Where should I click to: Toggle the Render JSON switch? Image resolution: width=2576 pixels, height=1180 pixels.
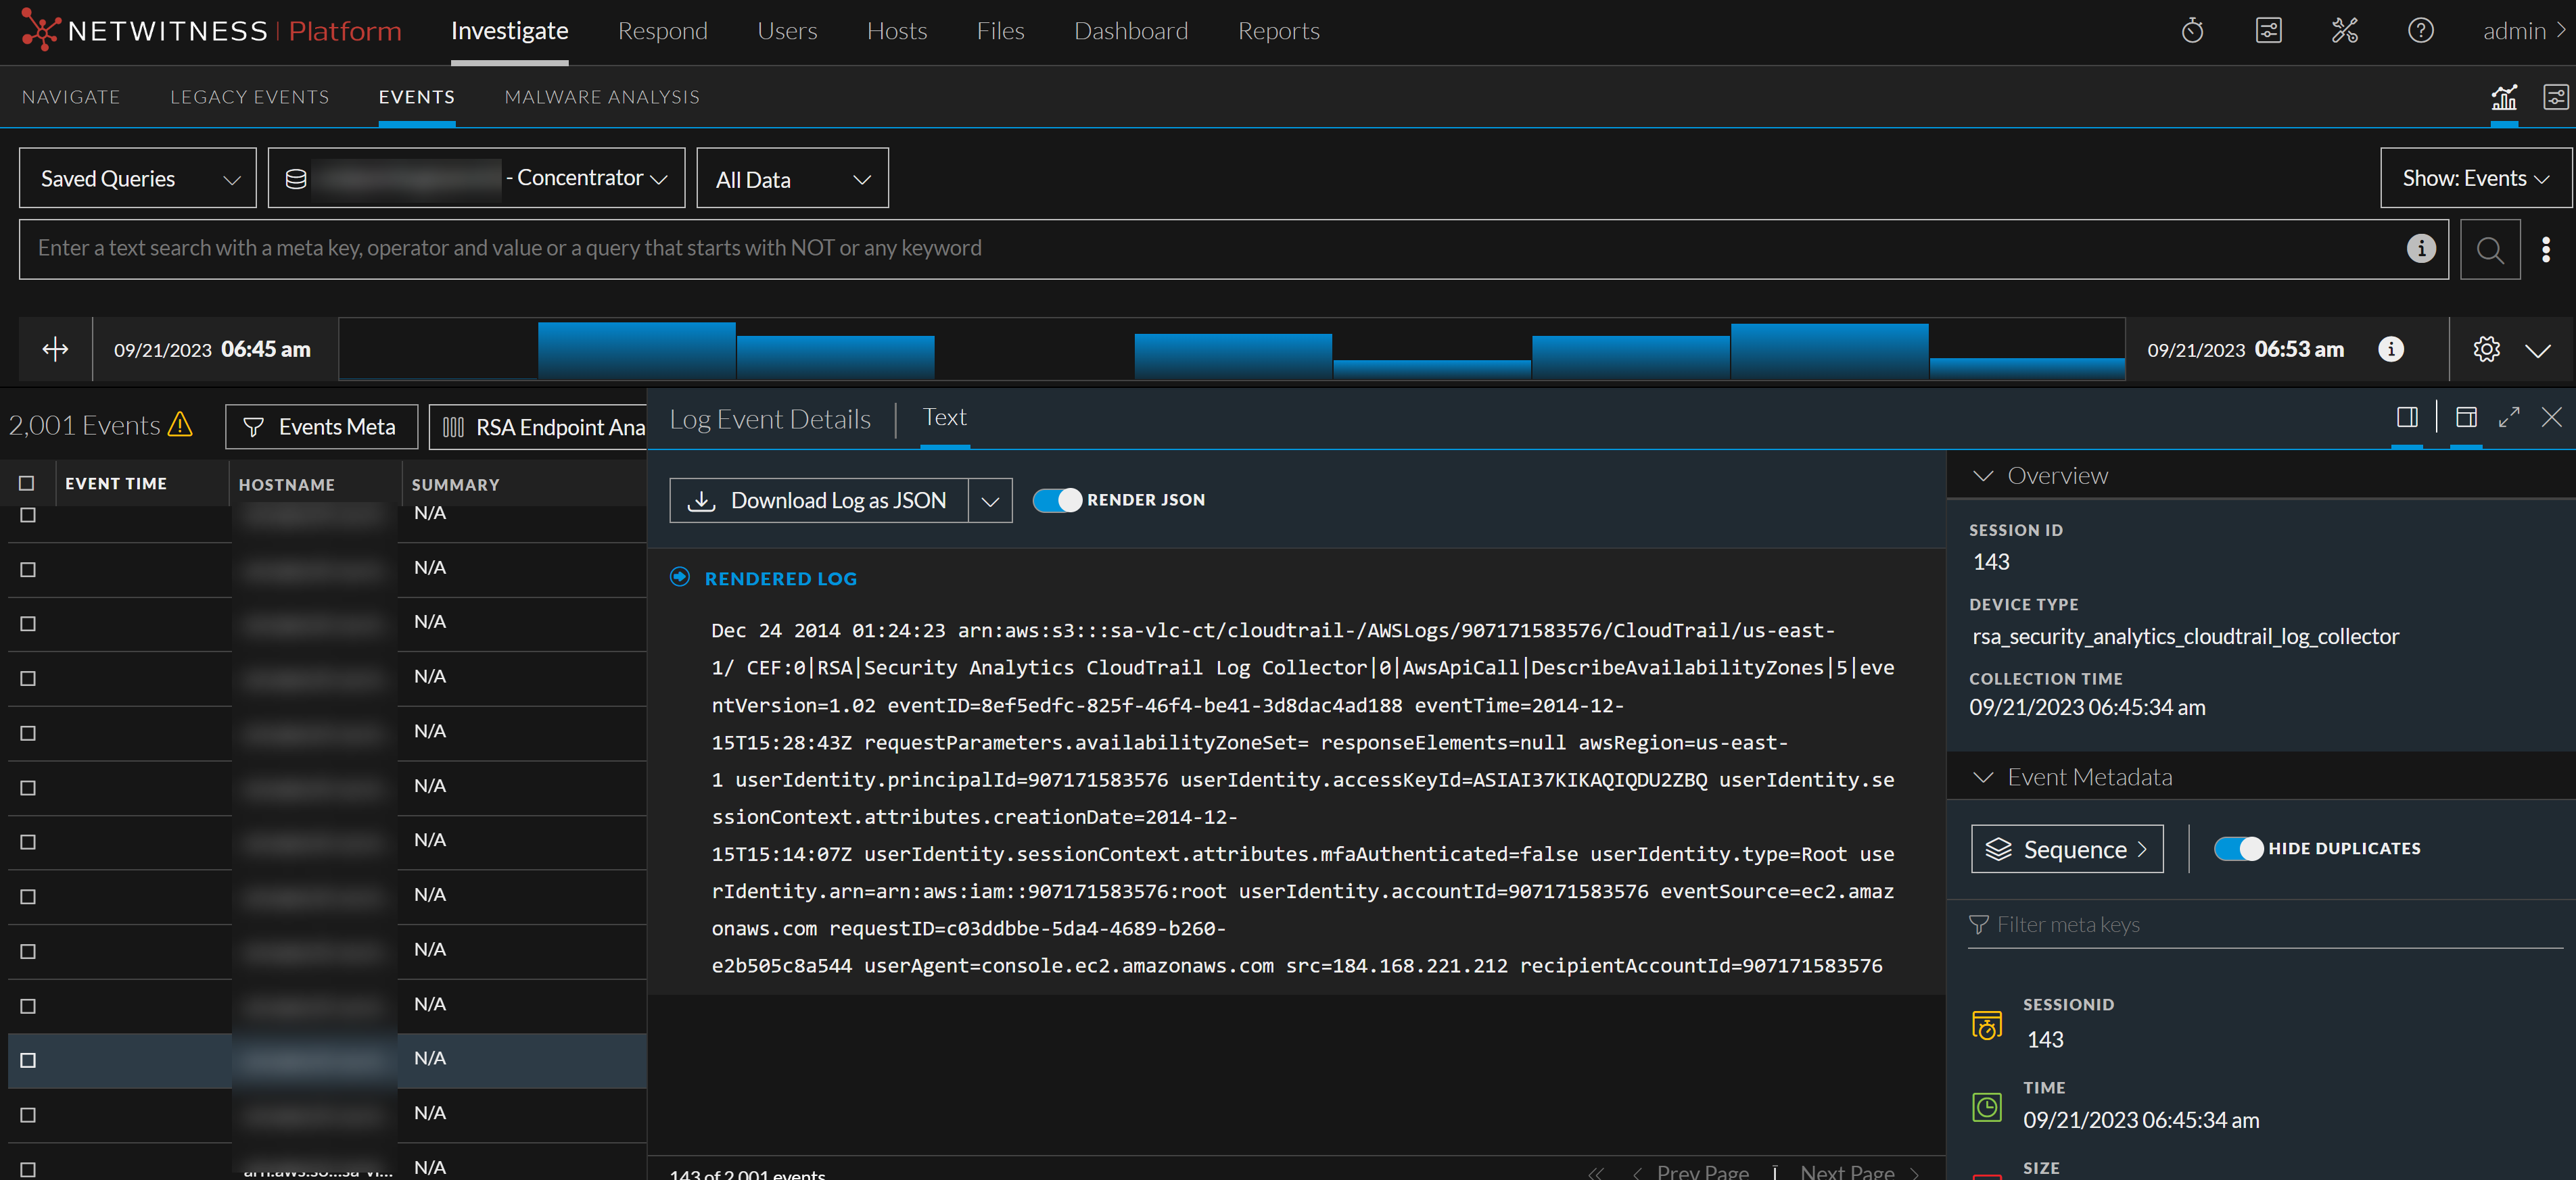tap(1056, 499)
